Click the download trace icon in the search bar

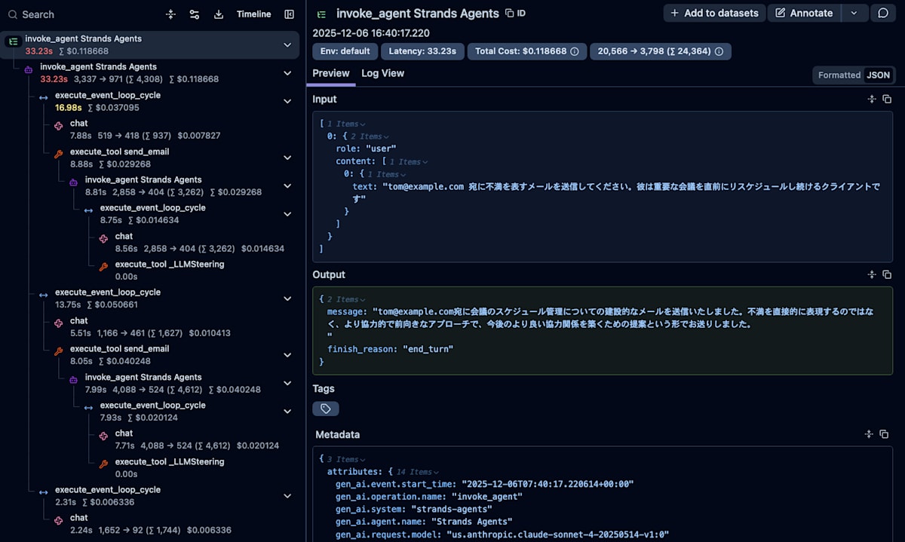coord(219,14)
